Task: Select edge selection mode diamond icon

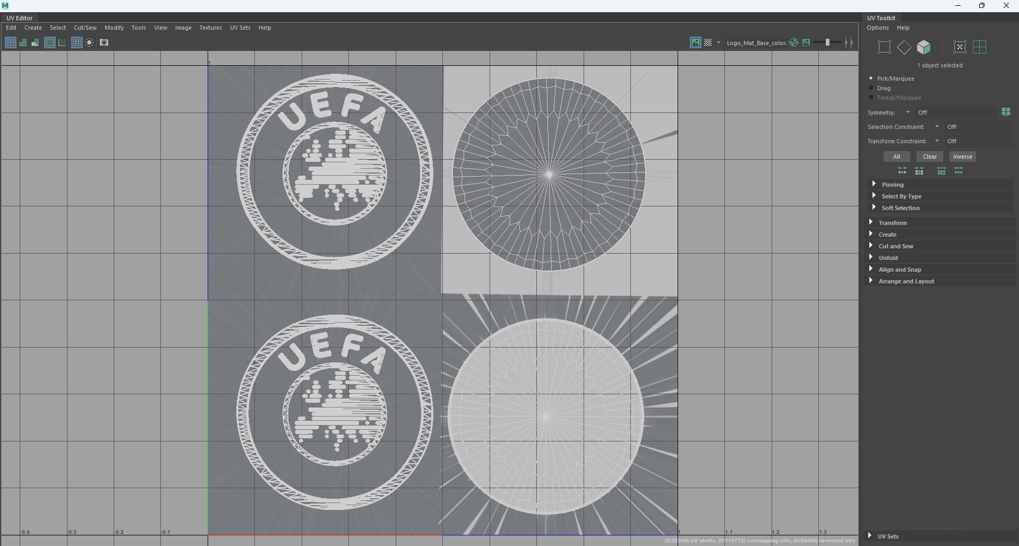Action: point(904,47)
